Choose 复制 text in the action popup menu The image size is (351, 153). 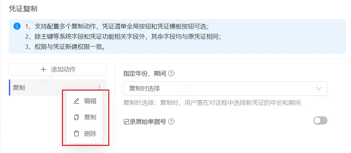coord(90,117)
